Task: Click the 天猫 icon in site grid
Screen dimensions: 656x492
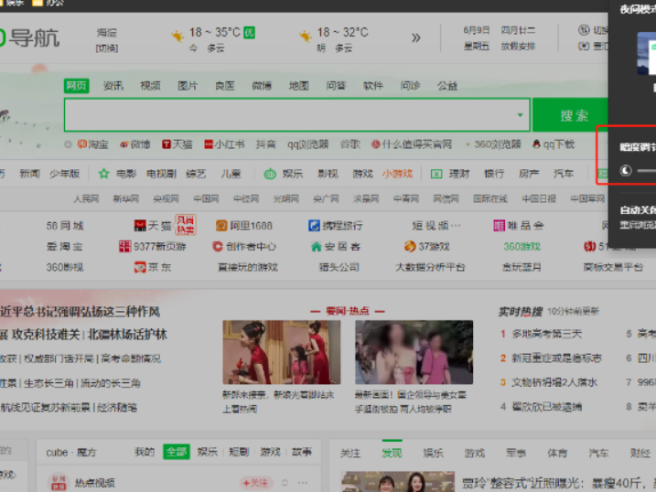Action: [x=140, y=226]
